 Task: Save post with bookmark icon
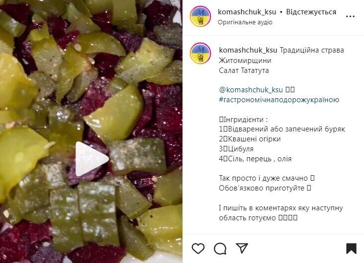(351, 249)
